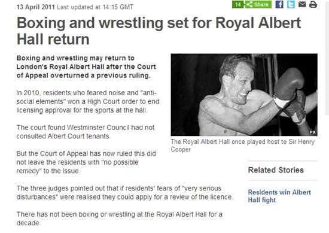329x233 pixels.
Task: Click the 'Boxing and wrestling set' headline
Action: click(x=159, y=31)
